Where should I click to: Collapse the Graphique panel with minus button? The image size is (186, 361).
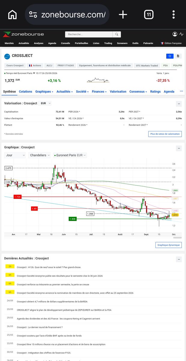pos(179,148)
